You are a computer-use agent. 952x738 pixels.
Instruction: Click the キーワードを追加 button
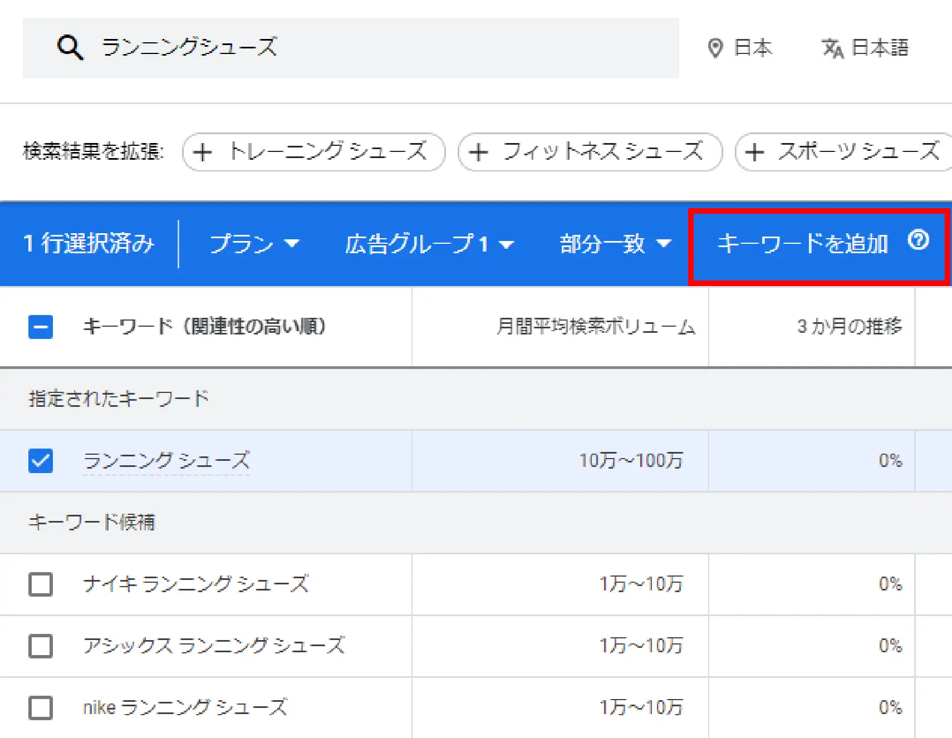(802, 244)
